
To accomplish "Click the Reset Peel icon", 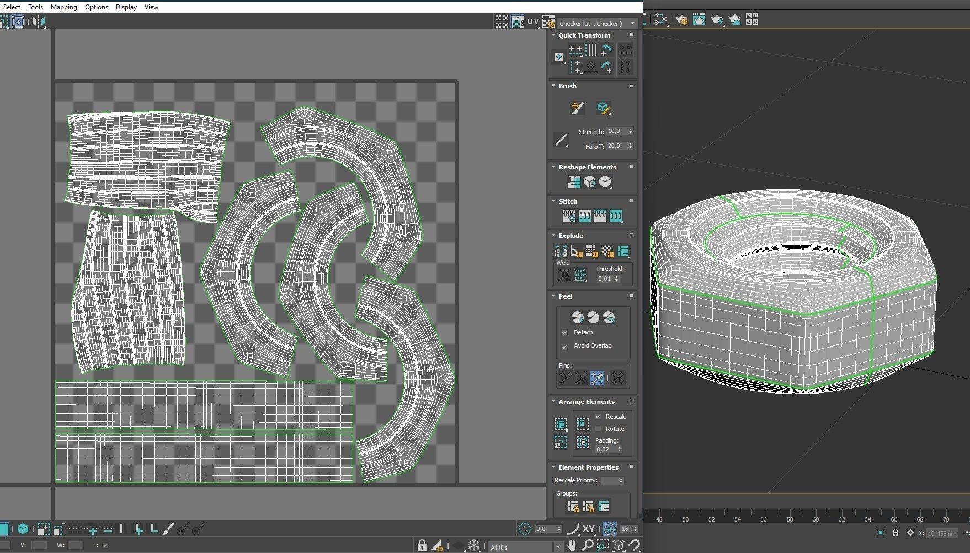I will (609, 317).
